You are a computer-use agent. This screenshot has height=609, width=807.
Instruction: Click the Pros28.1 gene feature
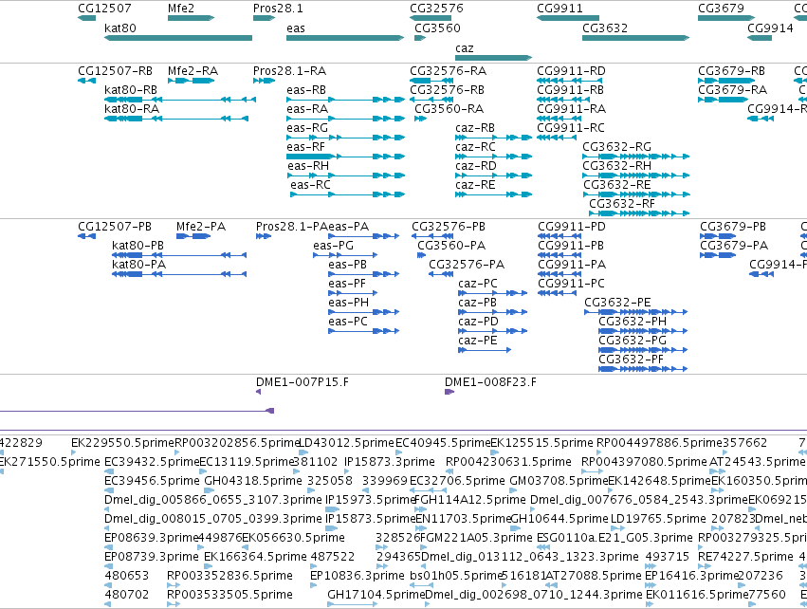tap(264, 18)
